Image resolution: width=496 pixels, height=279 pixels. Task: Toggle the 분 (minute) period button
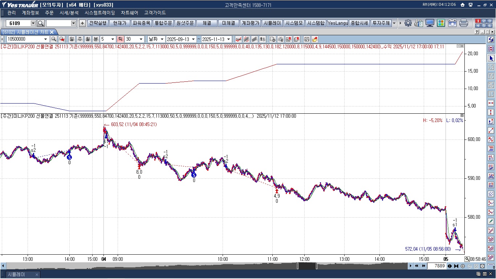95,39
